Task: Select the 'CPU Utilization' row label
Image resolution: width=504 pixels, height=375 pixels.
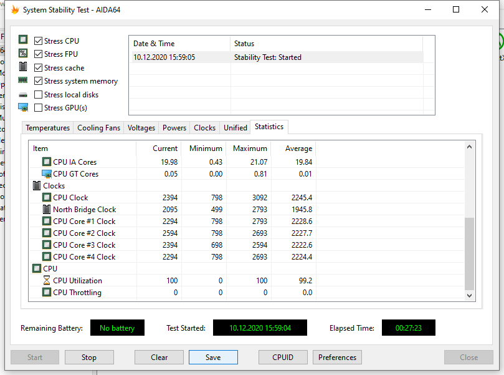Action: coord(77,280)
